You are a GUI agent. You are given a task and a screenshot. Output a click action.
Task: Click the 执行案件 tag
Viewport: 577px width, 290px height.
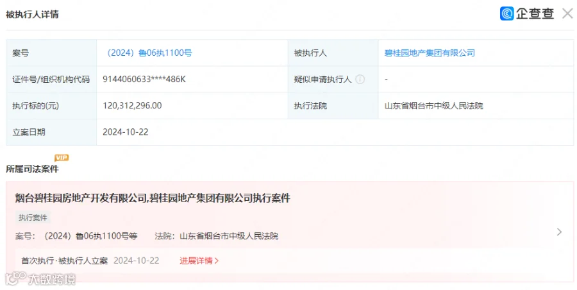33,217
